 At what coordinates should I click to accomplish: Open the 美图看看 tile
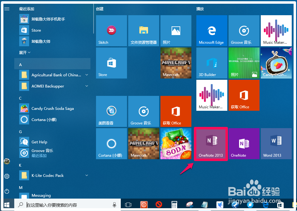point(111,111)
